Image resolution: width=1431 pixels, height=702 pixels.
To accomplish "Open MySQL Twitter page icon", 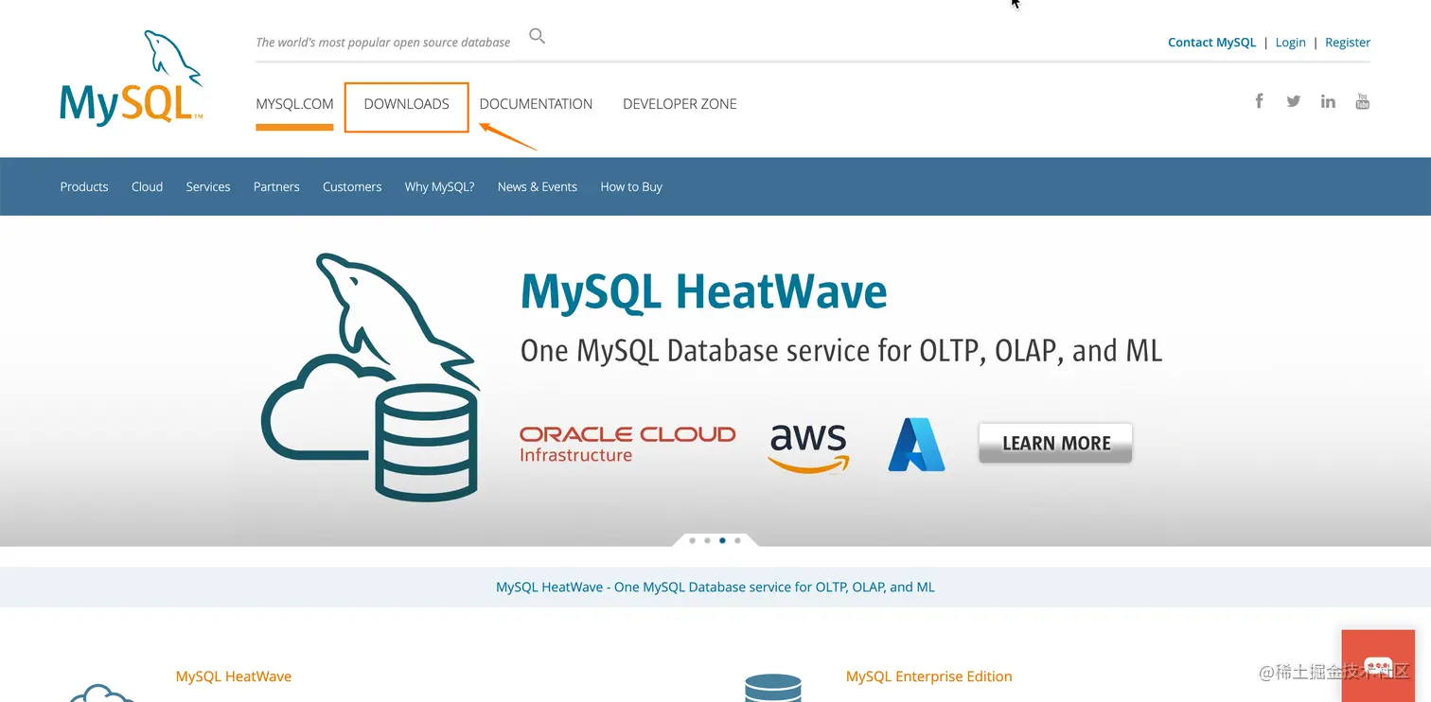I will pyautogui.click(x=1293, y=101).
